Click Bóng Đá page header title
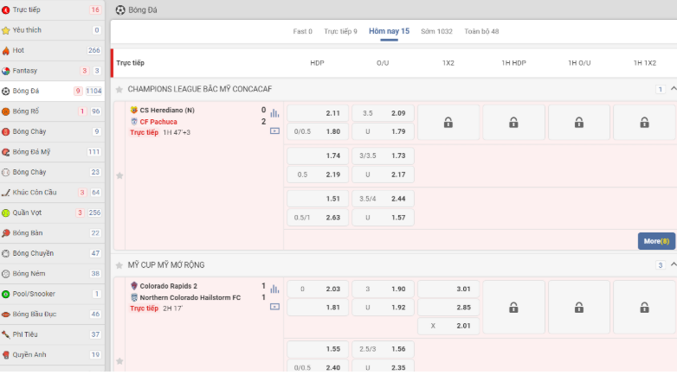 point(143,10)
